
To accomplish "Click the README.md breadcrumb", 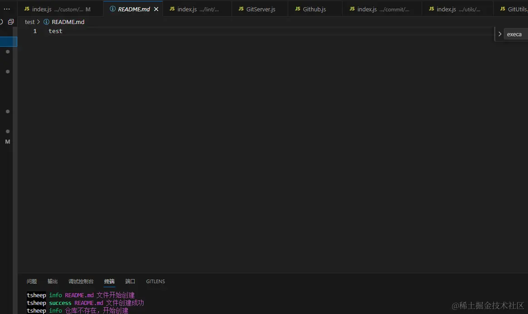I will [68, 22].
